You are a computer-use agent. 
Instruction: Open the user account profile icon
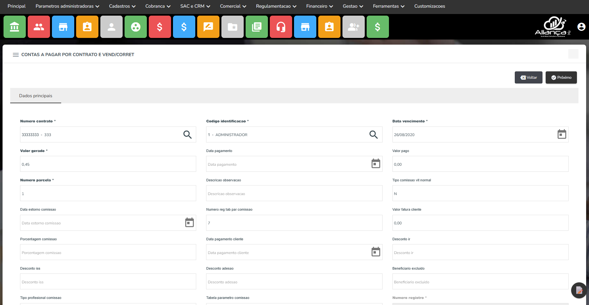click(x=581, y=27)
